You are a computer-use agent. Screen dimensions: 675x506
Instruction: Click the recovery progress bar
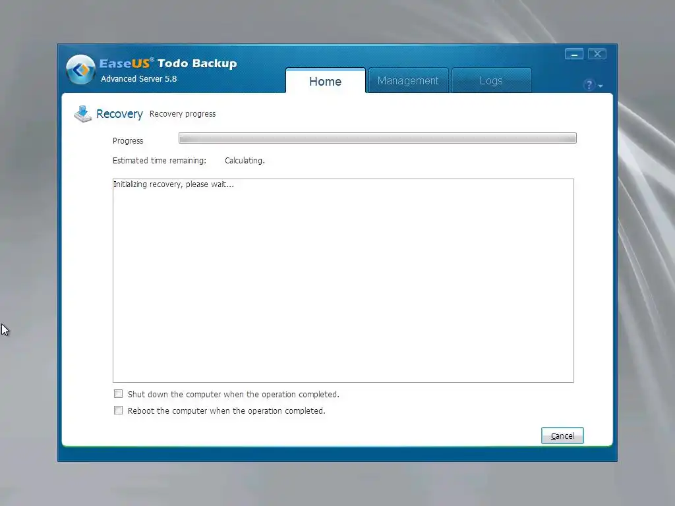378,138
